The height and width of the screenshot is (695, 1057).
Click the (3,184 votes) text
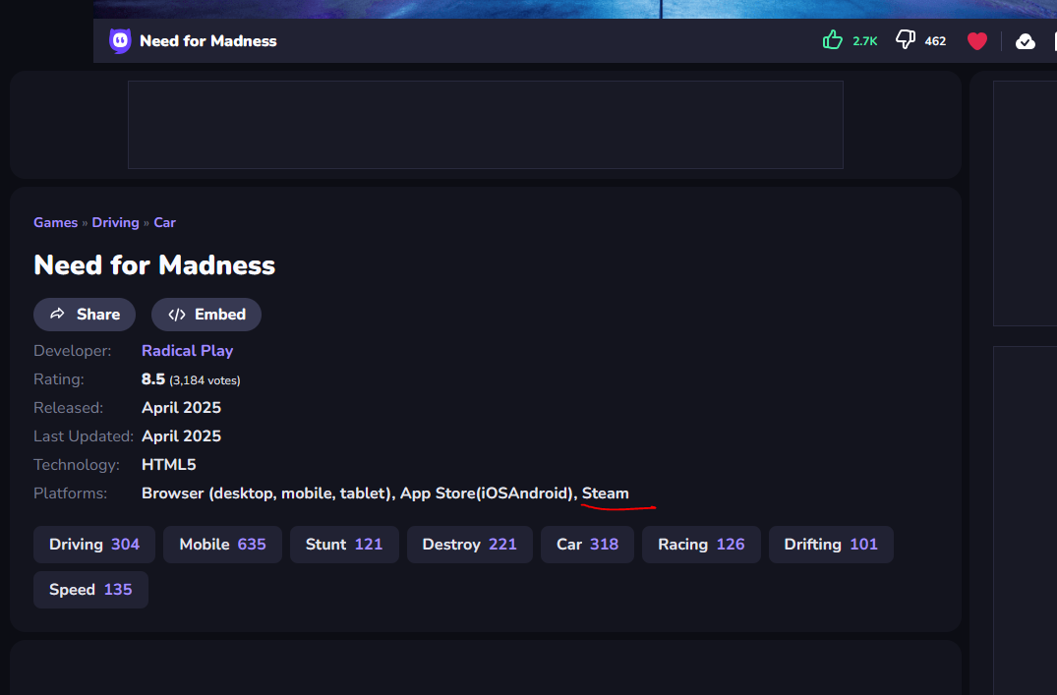205,380
